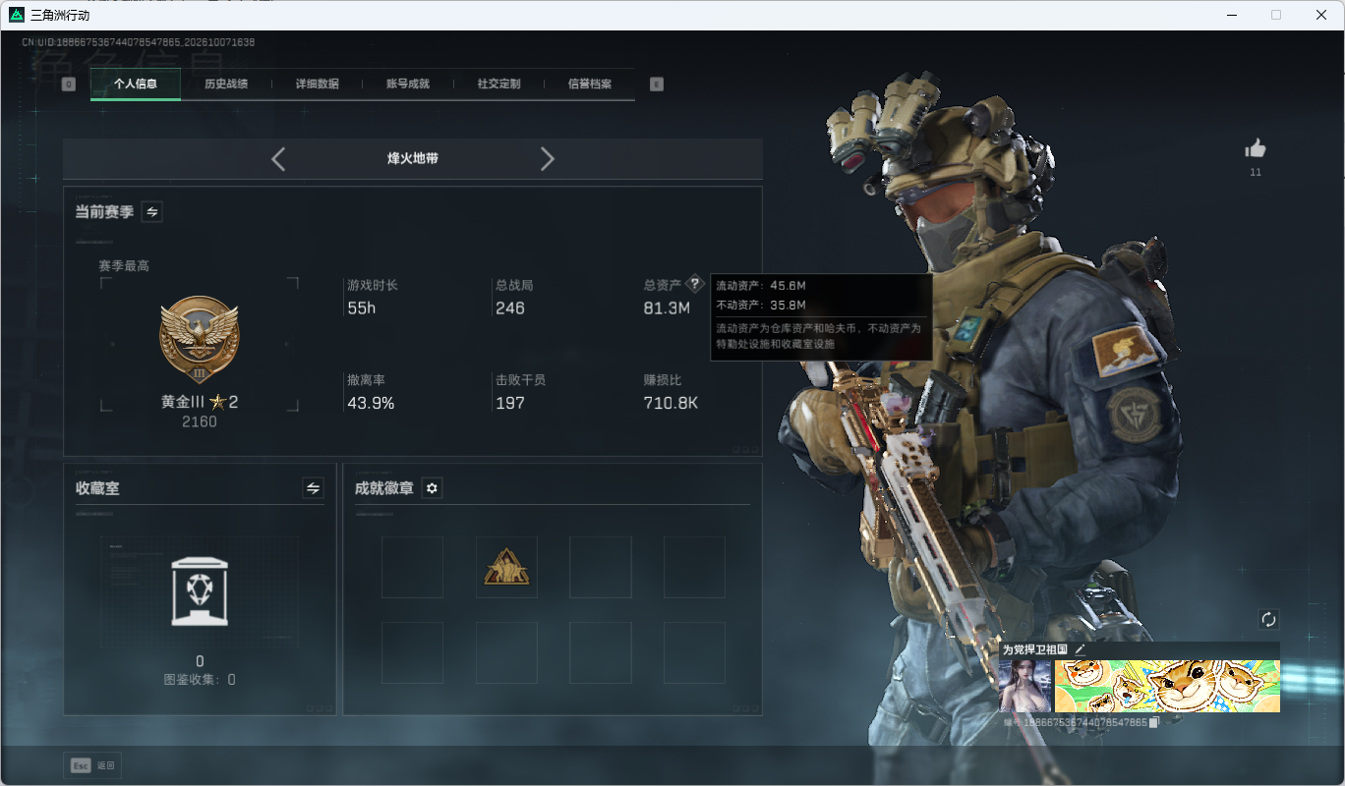Click the 55h 游戏时长 value
1345x786 pixels.
(362, 309)
